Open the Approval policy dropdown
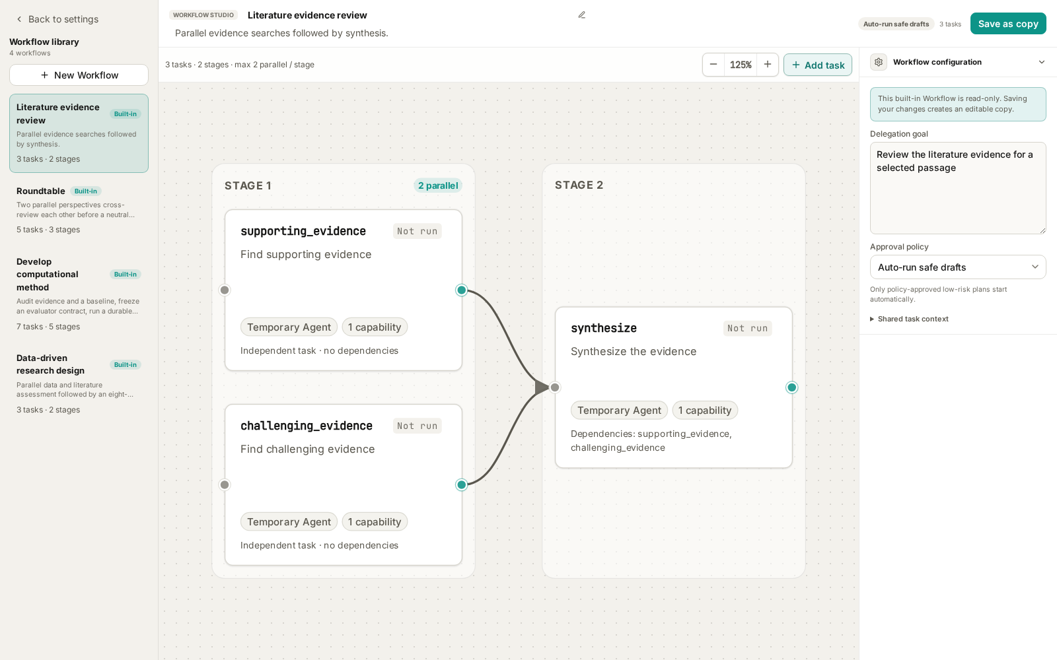Screen dimensions: 1057x660 (958, 267)
